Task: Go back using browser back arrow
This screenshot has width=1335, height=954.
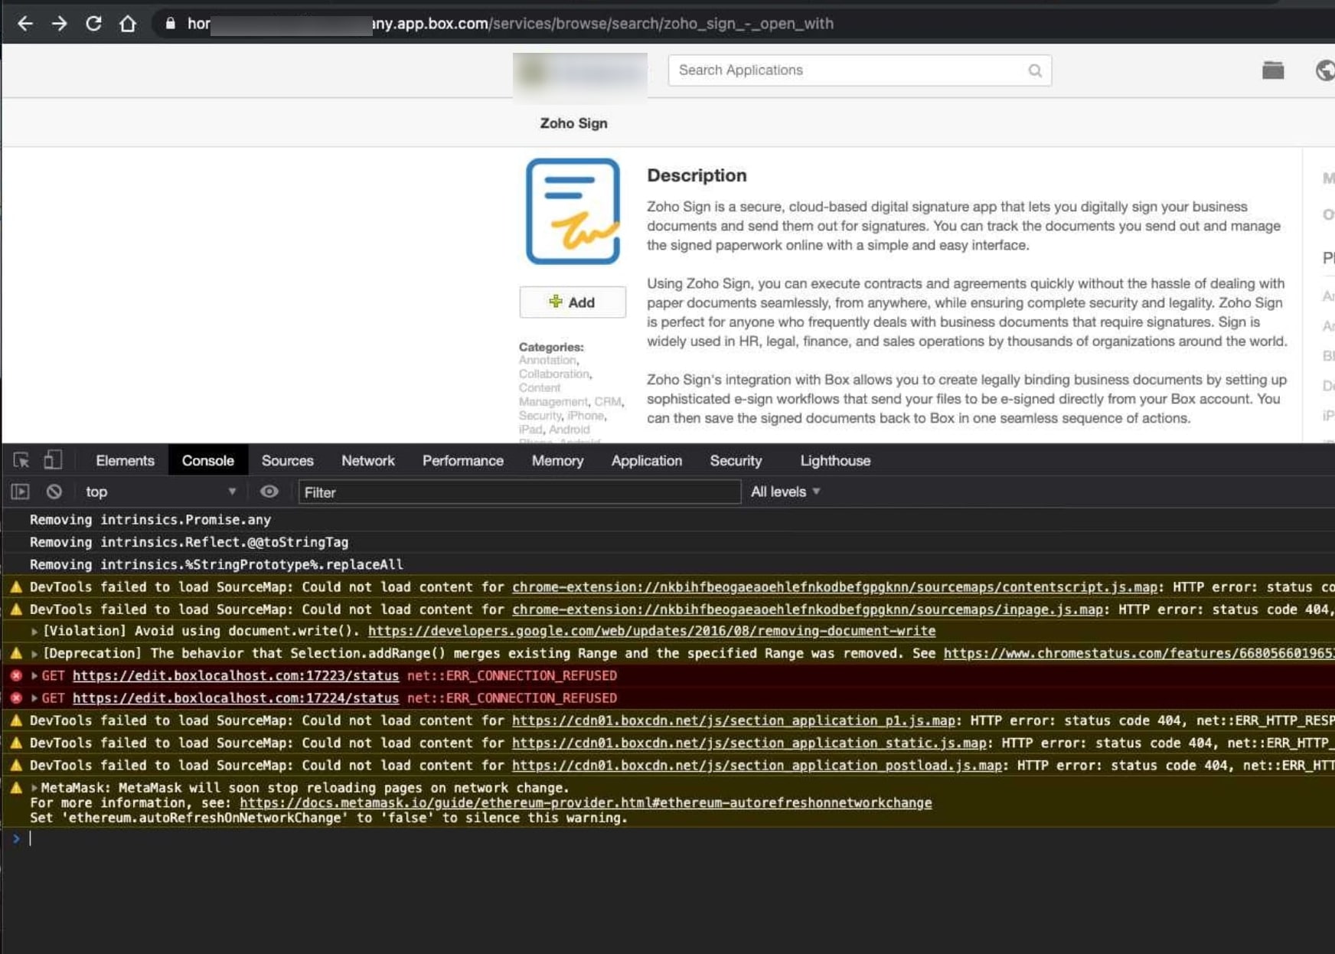Action: [x=25, y=24]
